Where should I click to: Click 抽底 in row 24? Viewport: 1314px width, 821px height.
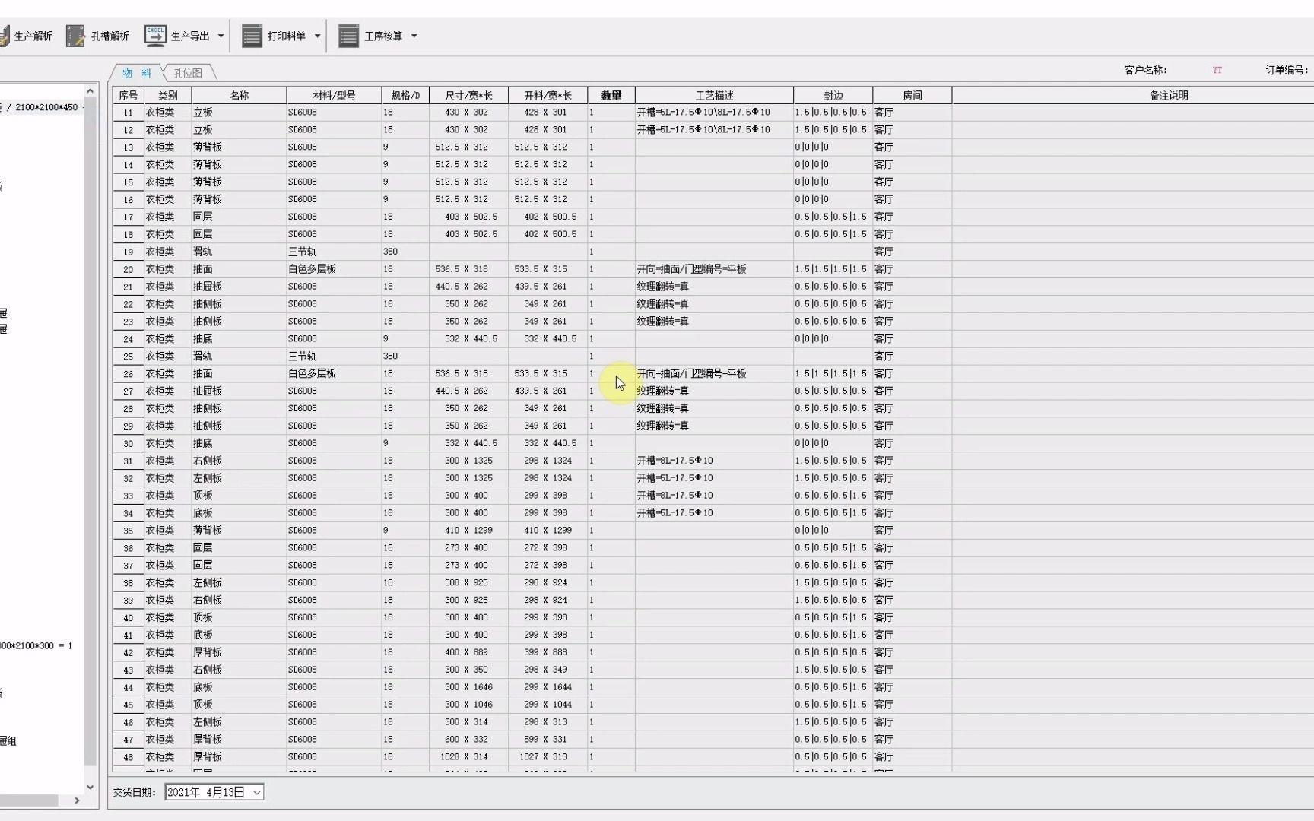click(x=202, y=339)
